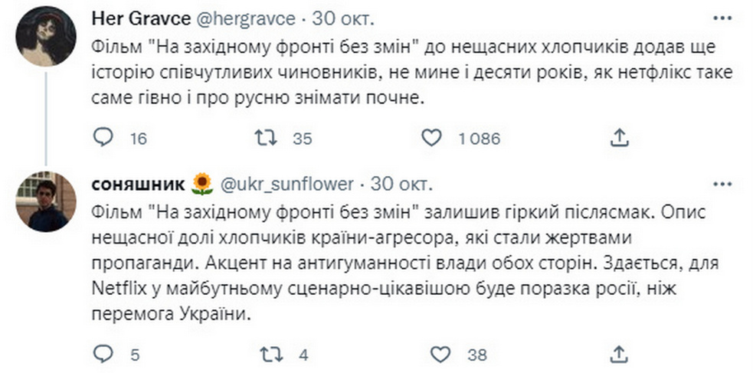Open Her Gravce's profile picture

46,36
